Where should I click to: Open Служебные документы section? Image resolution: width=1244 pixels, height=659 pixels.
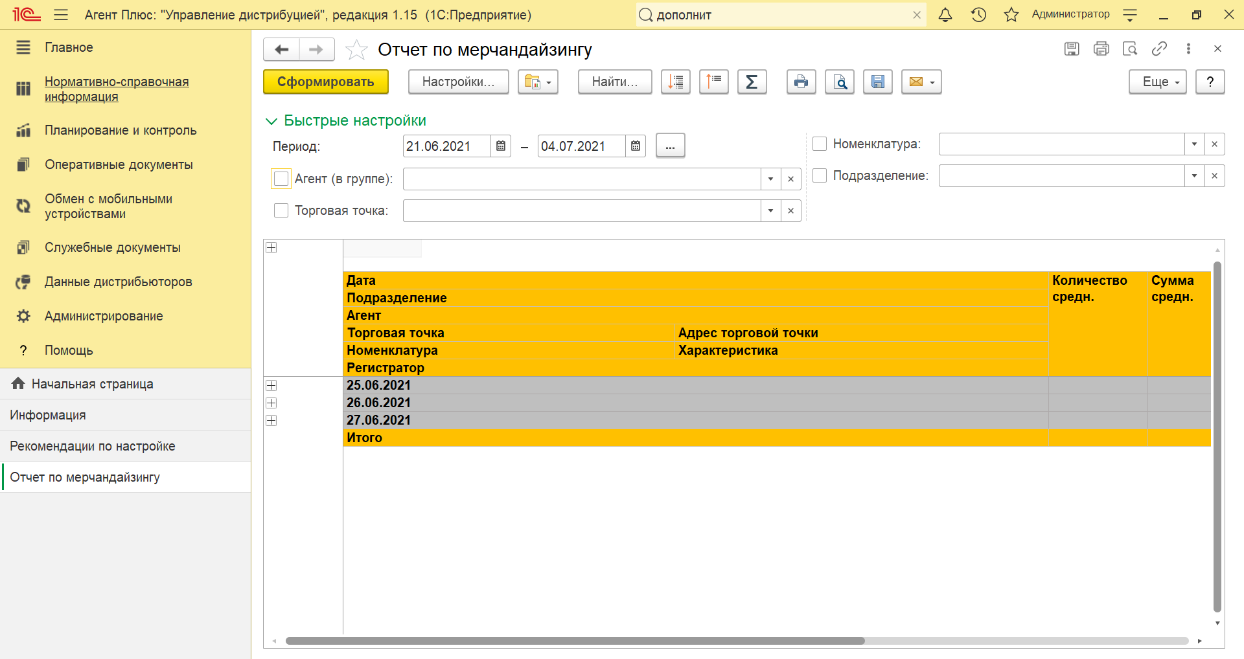[113, 247]
